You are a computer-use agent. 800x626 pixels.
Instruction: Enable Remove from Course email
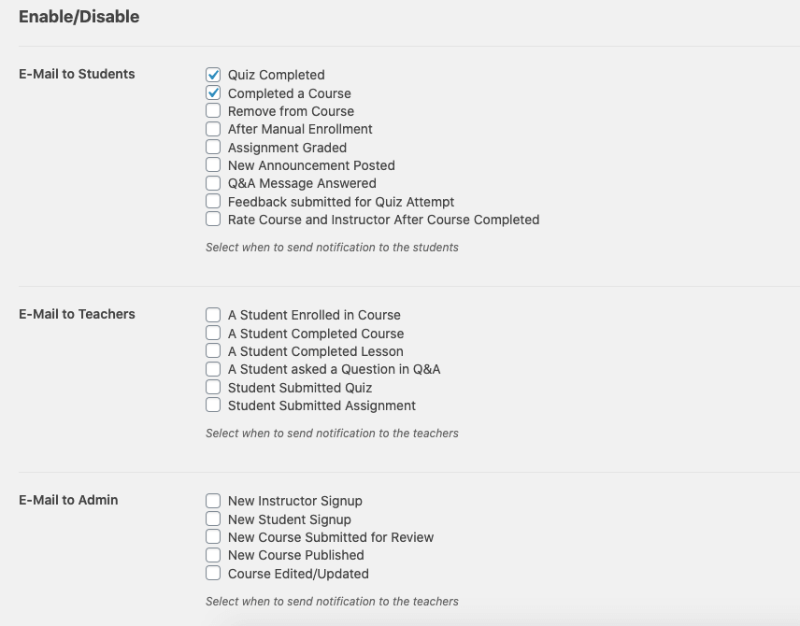213,110
